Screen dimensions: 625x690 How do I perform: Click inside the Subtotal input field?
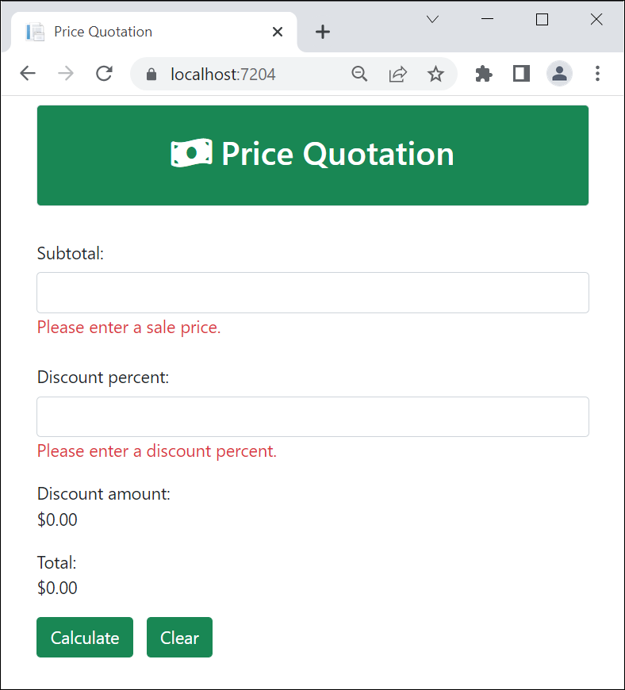point(312,292)
